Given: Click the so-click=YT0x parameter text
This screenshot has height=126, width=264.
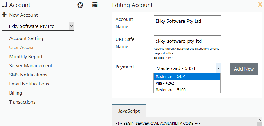Looking at the screenshot, I should 163,58.
